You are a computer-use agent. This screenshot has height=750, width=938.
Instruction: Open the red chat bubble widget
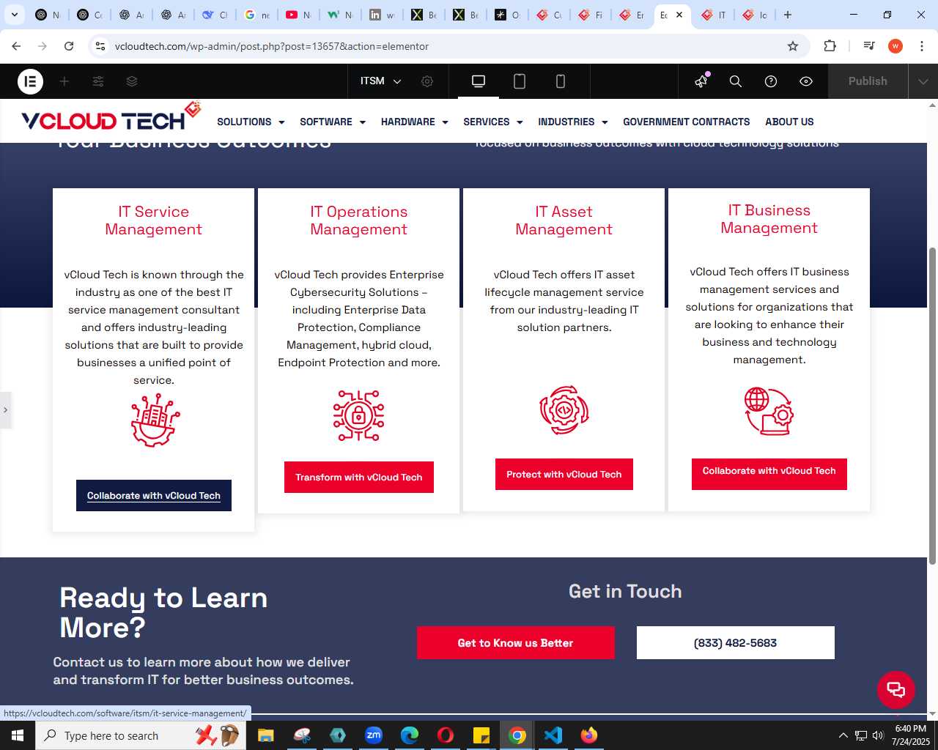click(896, 690)
